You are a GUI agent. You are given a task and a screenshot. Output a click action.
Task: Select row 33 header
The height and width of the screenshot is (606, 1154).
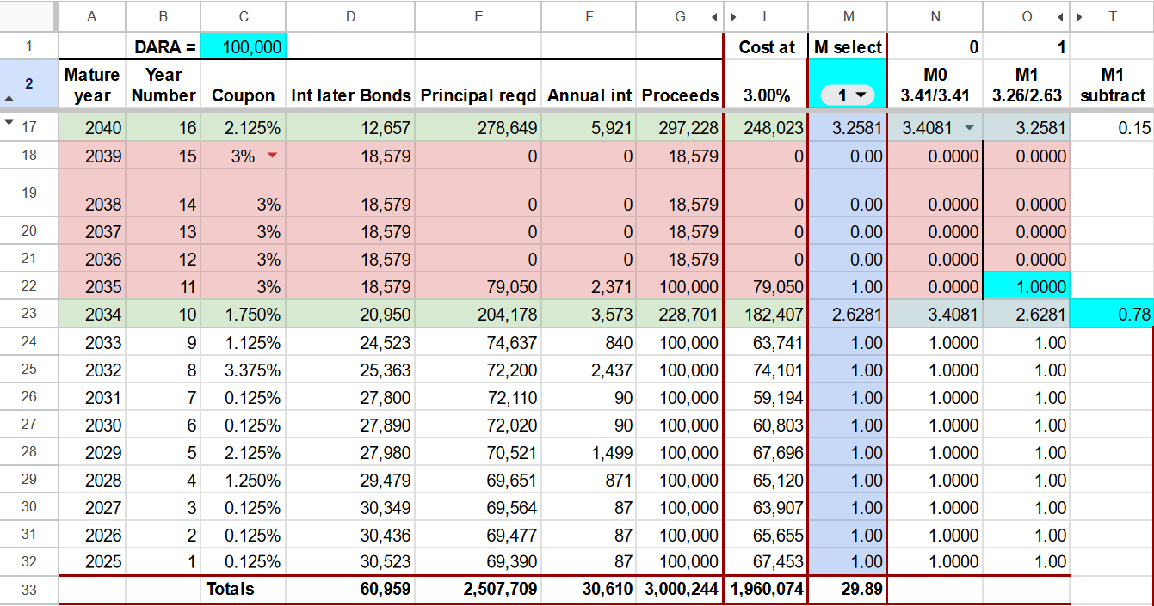(x=29, y=590)
